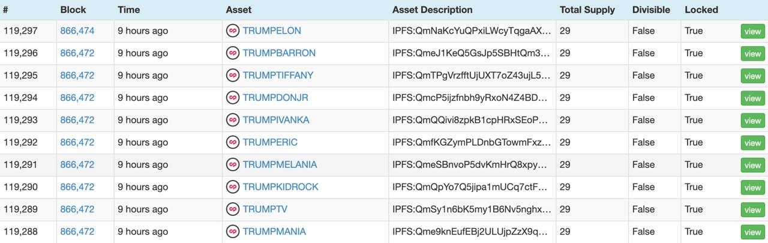Click the asset icon beside TRUMPKIDROCK
Viewport: 768px width, 243px height.
(232, 187)
